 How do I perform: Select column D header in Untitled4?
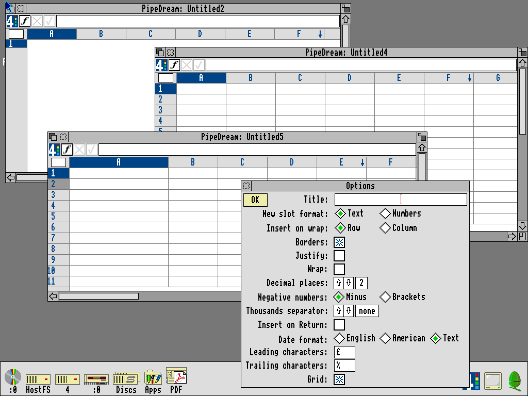pyautogui.click(x=350, y=78)
